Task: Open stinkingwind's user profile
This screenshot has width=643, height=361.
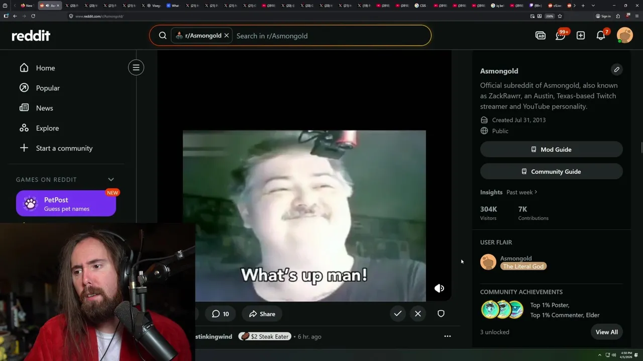Action: (214, 336)
